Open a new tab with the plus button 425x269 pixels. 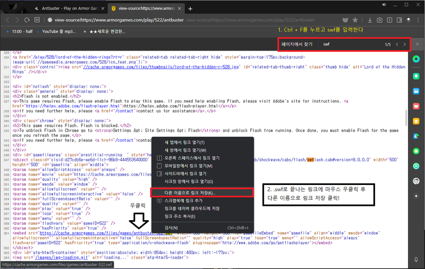click(x=190, y=9)
